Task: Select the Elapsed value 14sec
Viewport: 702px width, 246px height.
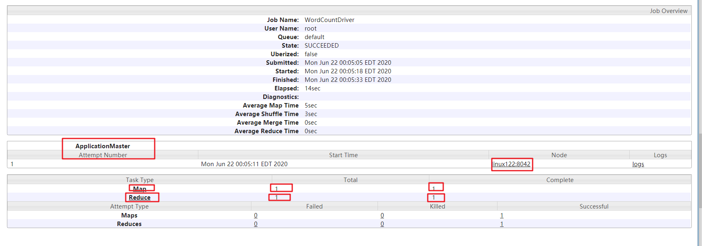Action: pos(312,88)
